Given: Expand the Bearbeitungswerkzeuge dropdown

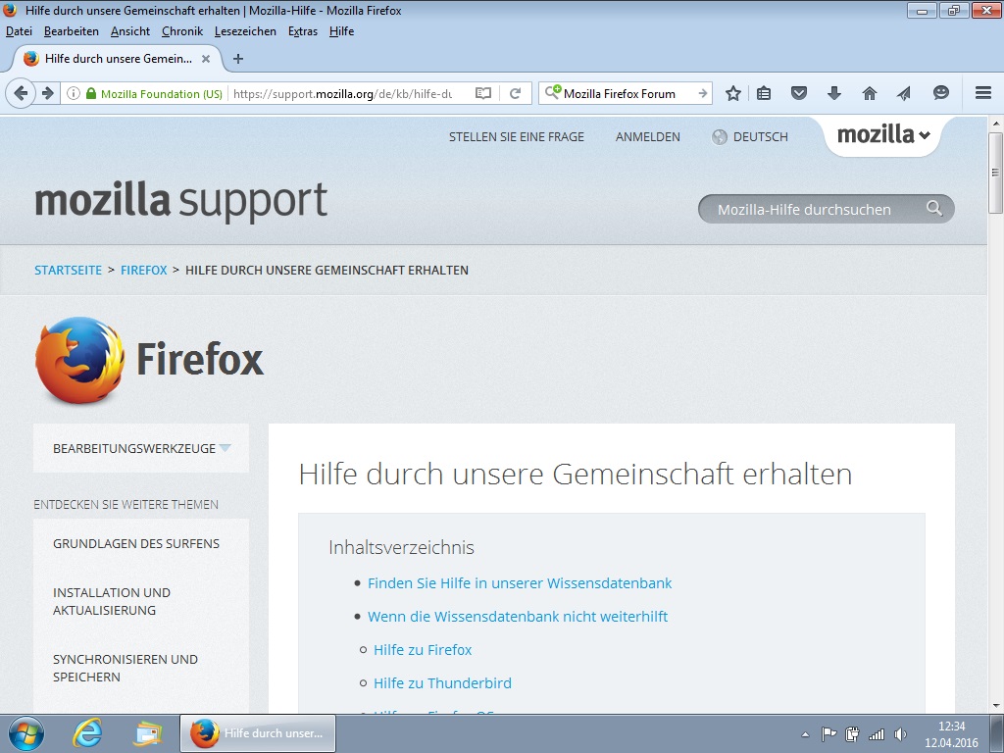Looking at the screenshot, I should click(141, 448).
